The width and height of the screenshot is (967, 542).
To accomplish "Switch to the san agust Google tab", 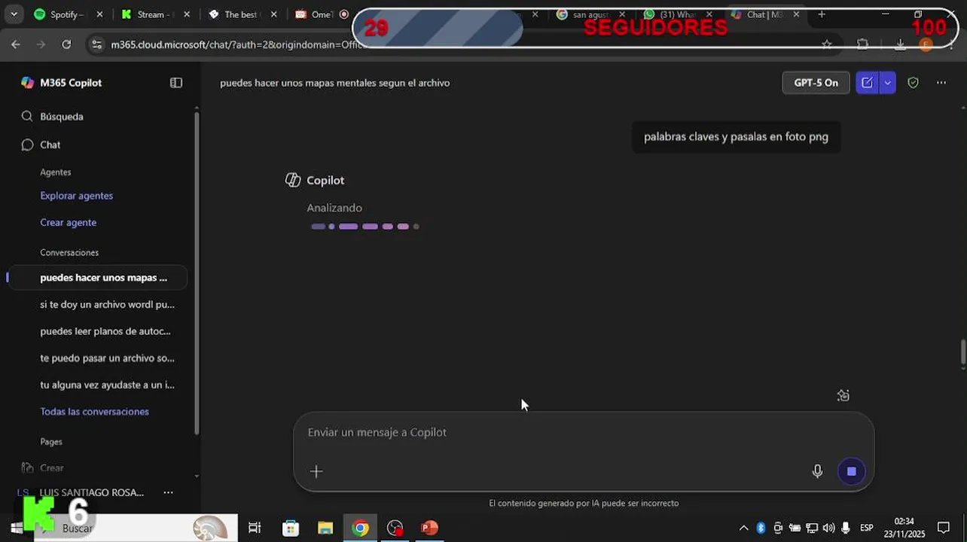I will 590,14.
